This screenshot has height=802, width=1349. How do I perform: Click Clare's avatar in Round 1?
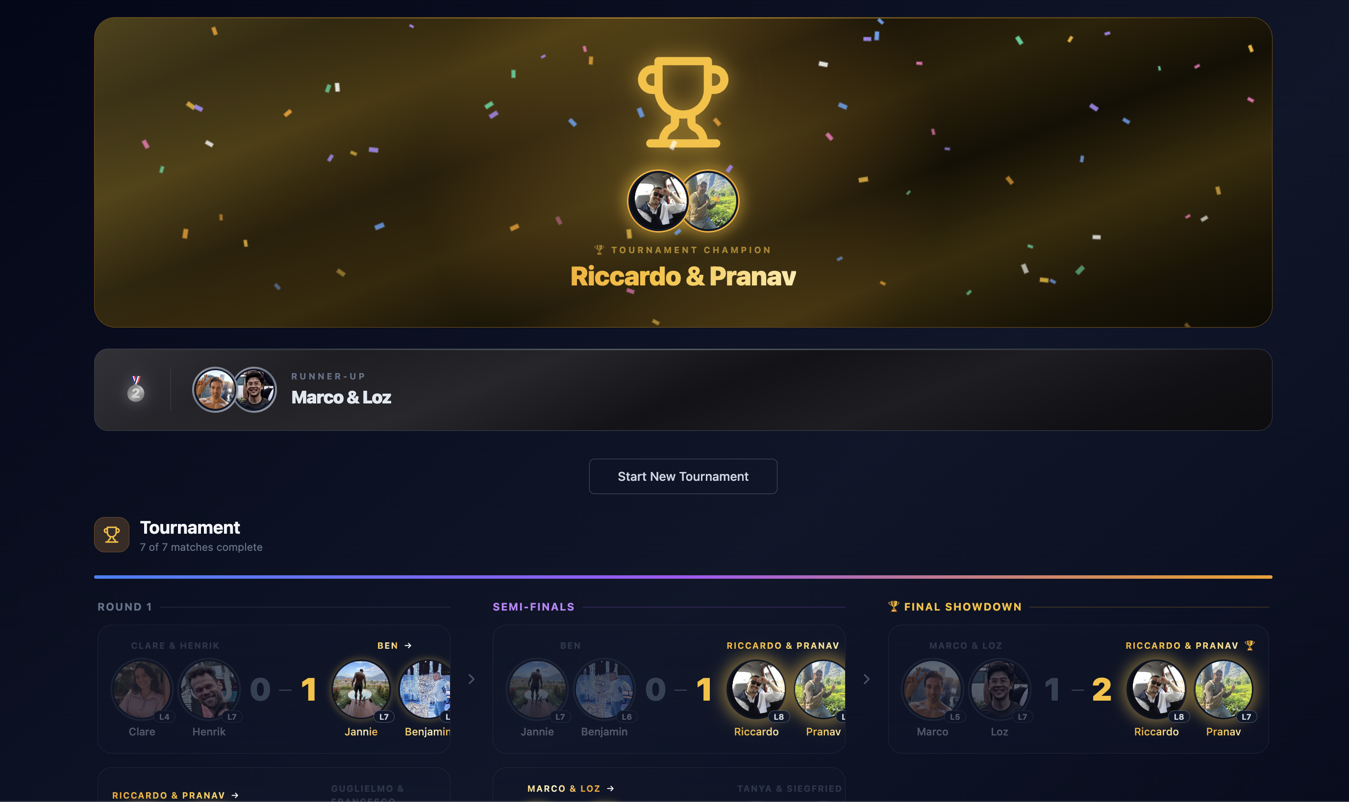(x=142, y=689)
